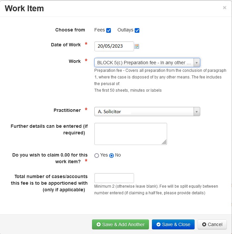Close the Work Item dialog with the X
The image size is (232, 234).
(x=224, y=8)
